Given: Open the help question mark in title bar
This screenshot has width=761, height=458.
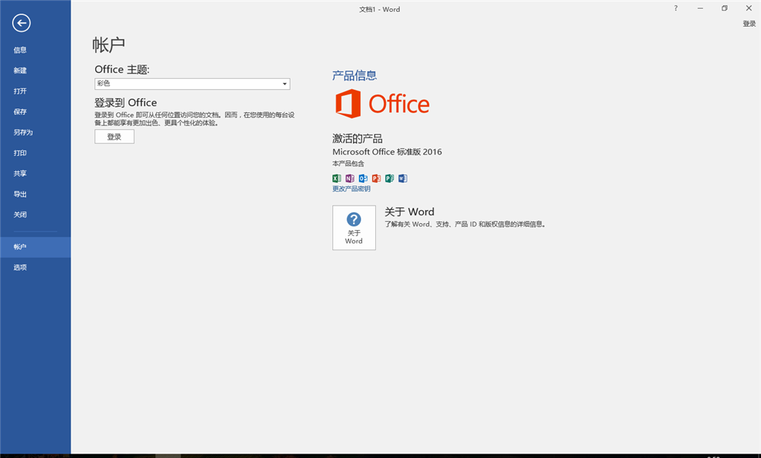Looking at the screenshot, I should pos(676,8).
